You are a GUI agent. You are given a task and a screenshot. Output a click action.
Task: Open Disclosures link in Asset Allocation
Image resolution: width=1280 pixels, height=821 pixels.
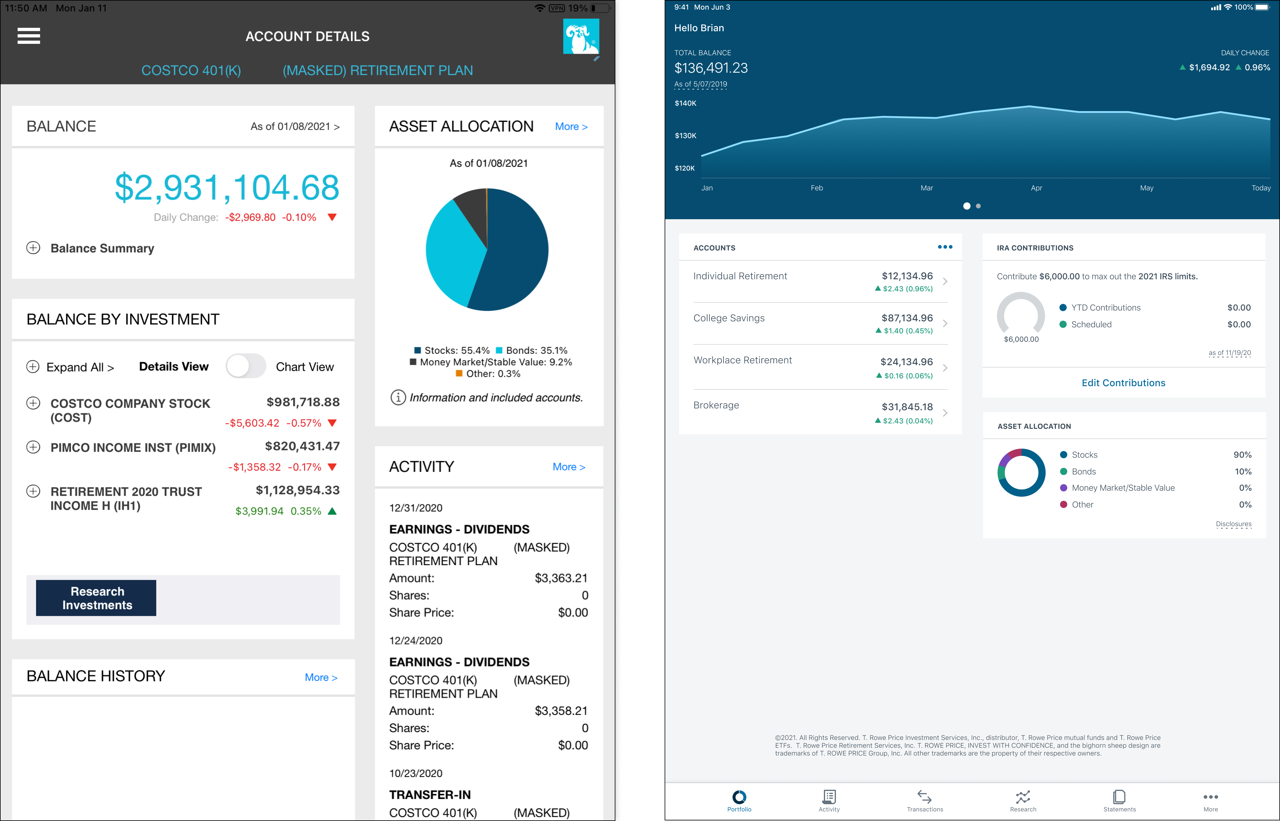coord(1234,524)
